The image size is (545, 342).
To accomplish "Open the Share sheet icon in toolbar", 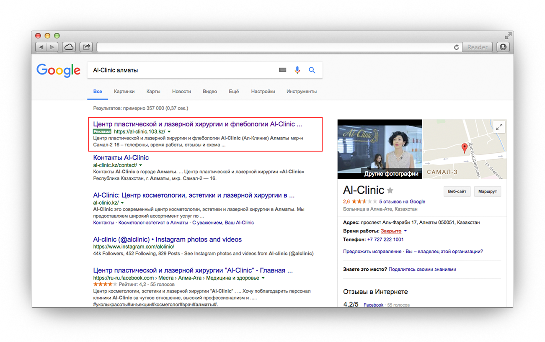I will [x=86, y=47].
